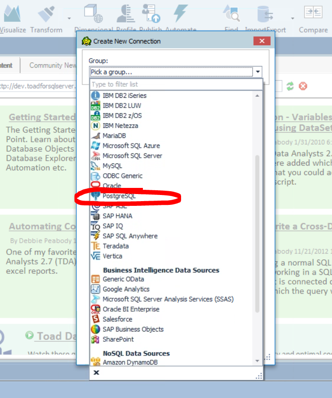Expand the dropdown arrow after ImportExport

click(292, 18)
